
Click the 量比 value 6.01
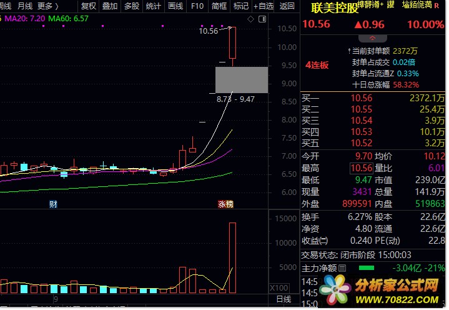[436, 168]
